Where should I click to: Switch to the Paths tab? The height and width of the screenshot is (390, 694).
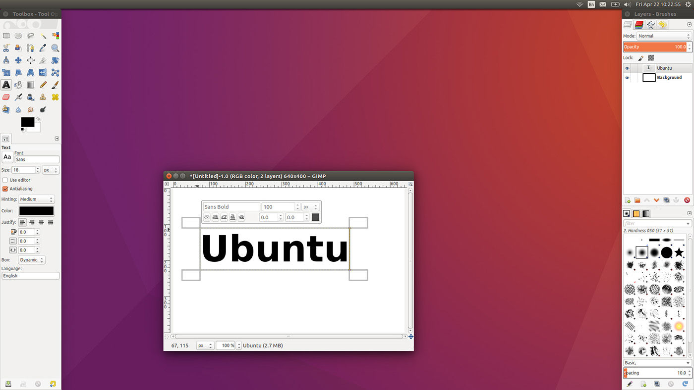(x=650, y=25)
